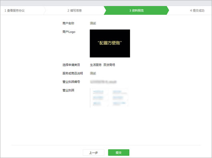Open the 商户Logo image preview

[110, 43]
